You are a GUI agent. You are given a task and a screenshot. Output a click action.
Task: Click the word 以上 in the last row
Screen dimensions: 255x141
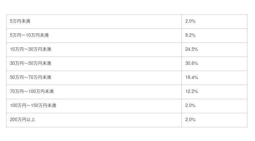coord(31,120)
